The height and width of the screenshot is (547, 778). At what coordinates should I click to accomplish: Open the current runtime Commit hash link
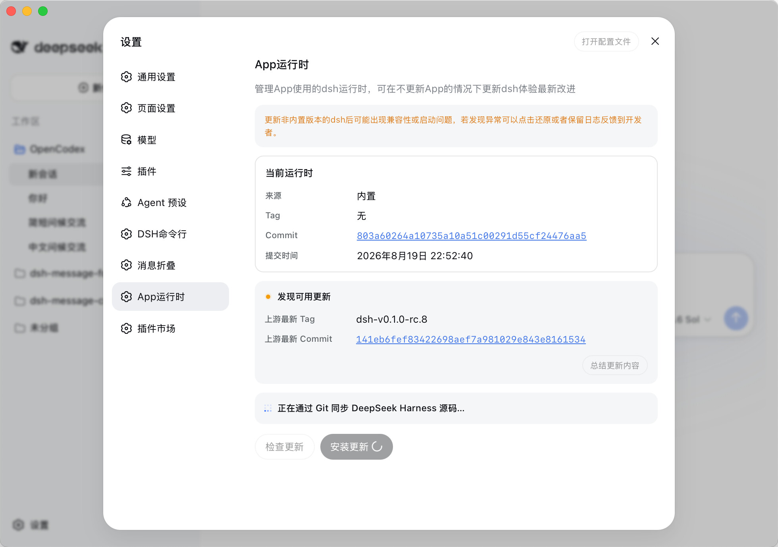pyautogui.click(x=472, y=236)
